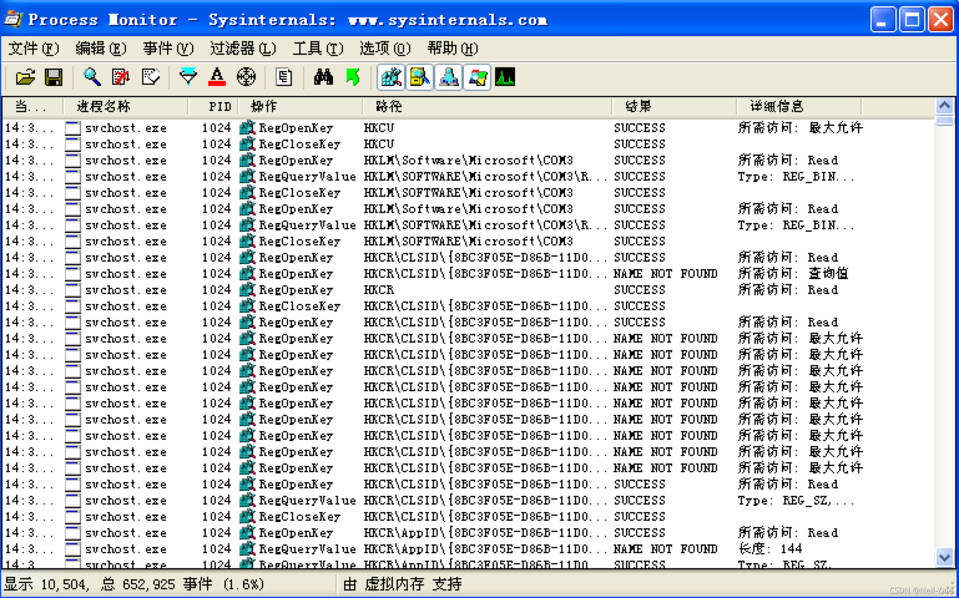Click the 长度: 144 detail cell

(770, 549)
